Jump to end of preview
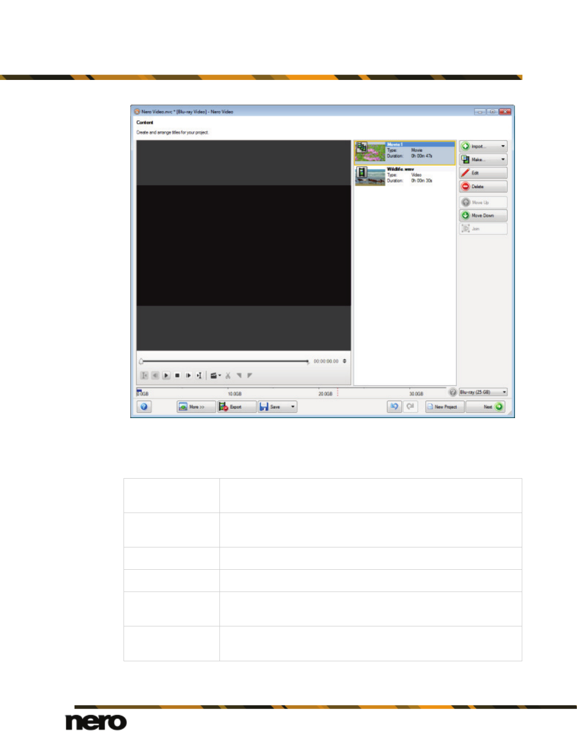Viewport: 577px width, 732px height. click(199, 375)
